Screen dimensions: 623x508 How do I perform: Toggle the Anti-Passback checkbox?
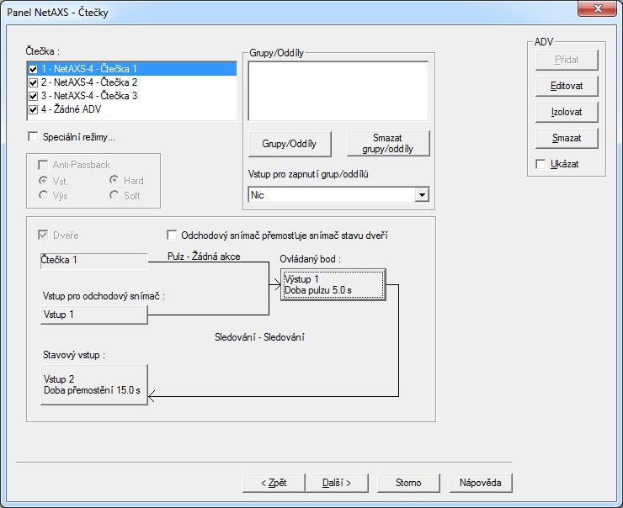pyautogui.click(x=42, y=165)
